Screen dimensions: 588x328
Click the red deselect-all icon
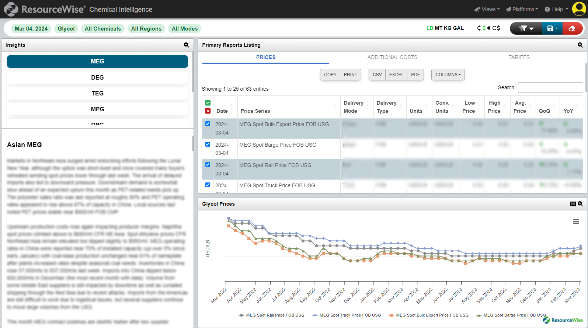(208, 111)
